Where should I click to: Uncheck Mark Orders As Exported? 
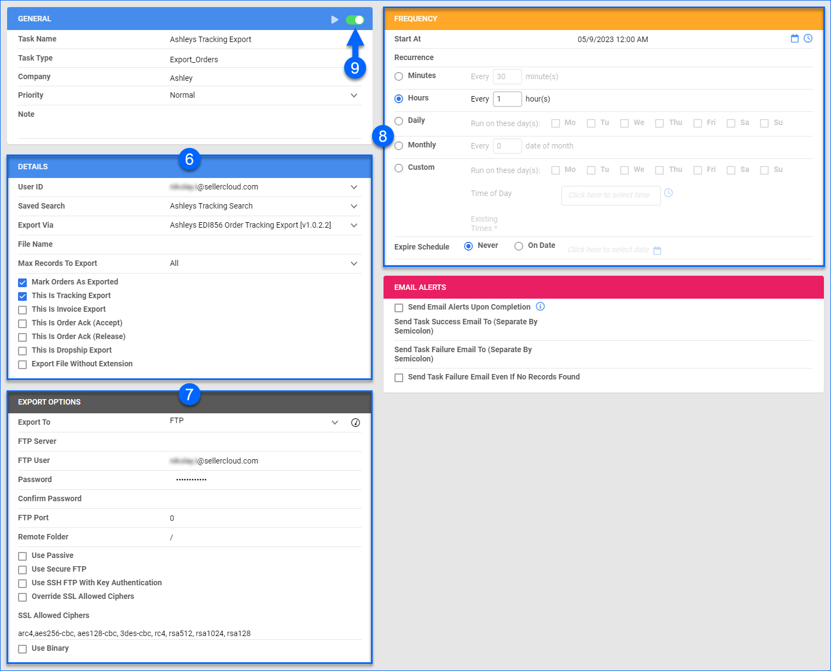[x=22, y=283]
